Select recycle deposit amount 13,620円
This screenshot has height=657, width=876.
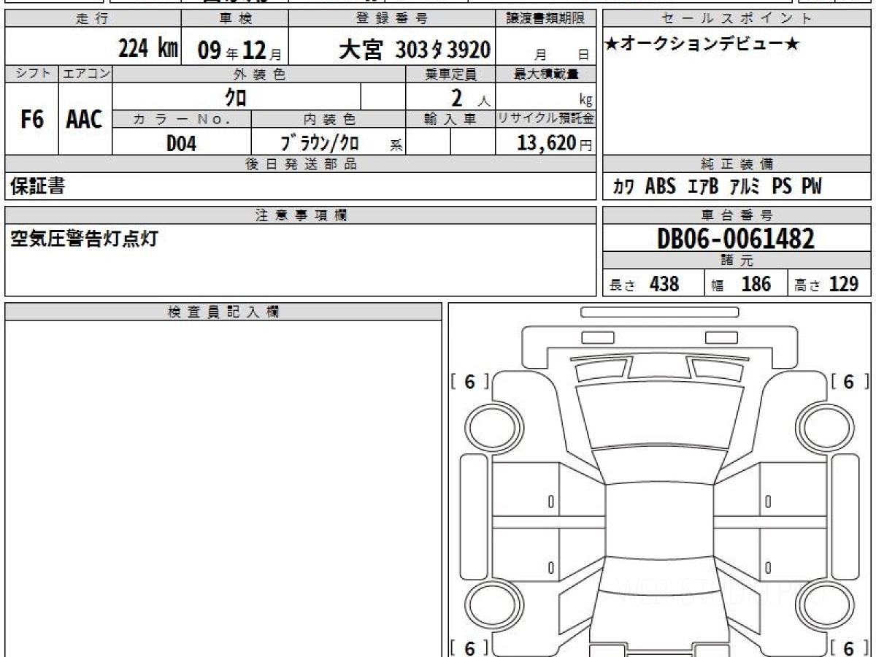(x=555, y=143)
